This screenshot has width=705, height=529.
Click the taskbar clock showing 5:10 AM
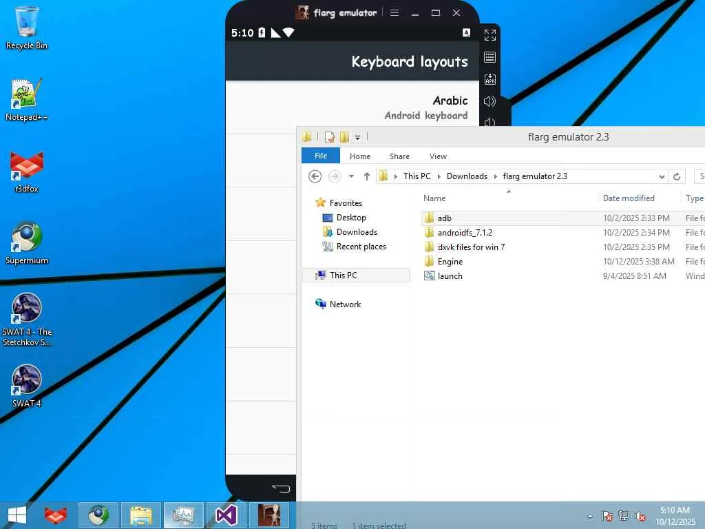tap(675, 516)
